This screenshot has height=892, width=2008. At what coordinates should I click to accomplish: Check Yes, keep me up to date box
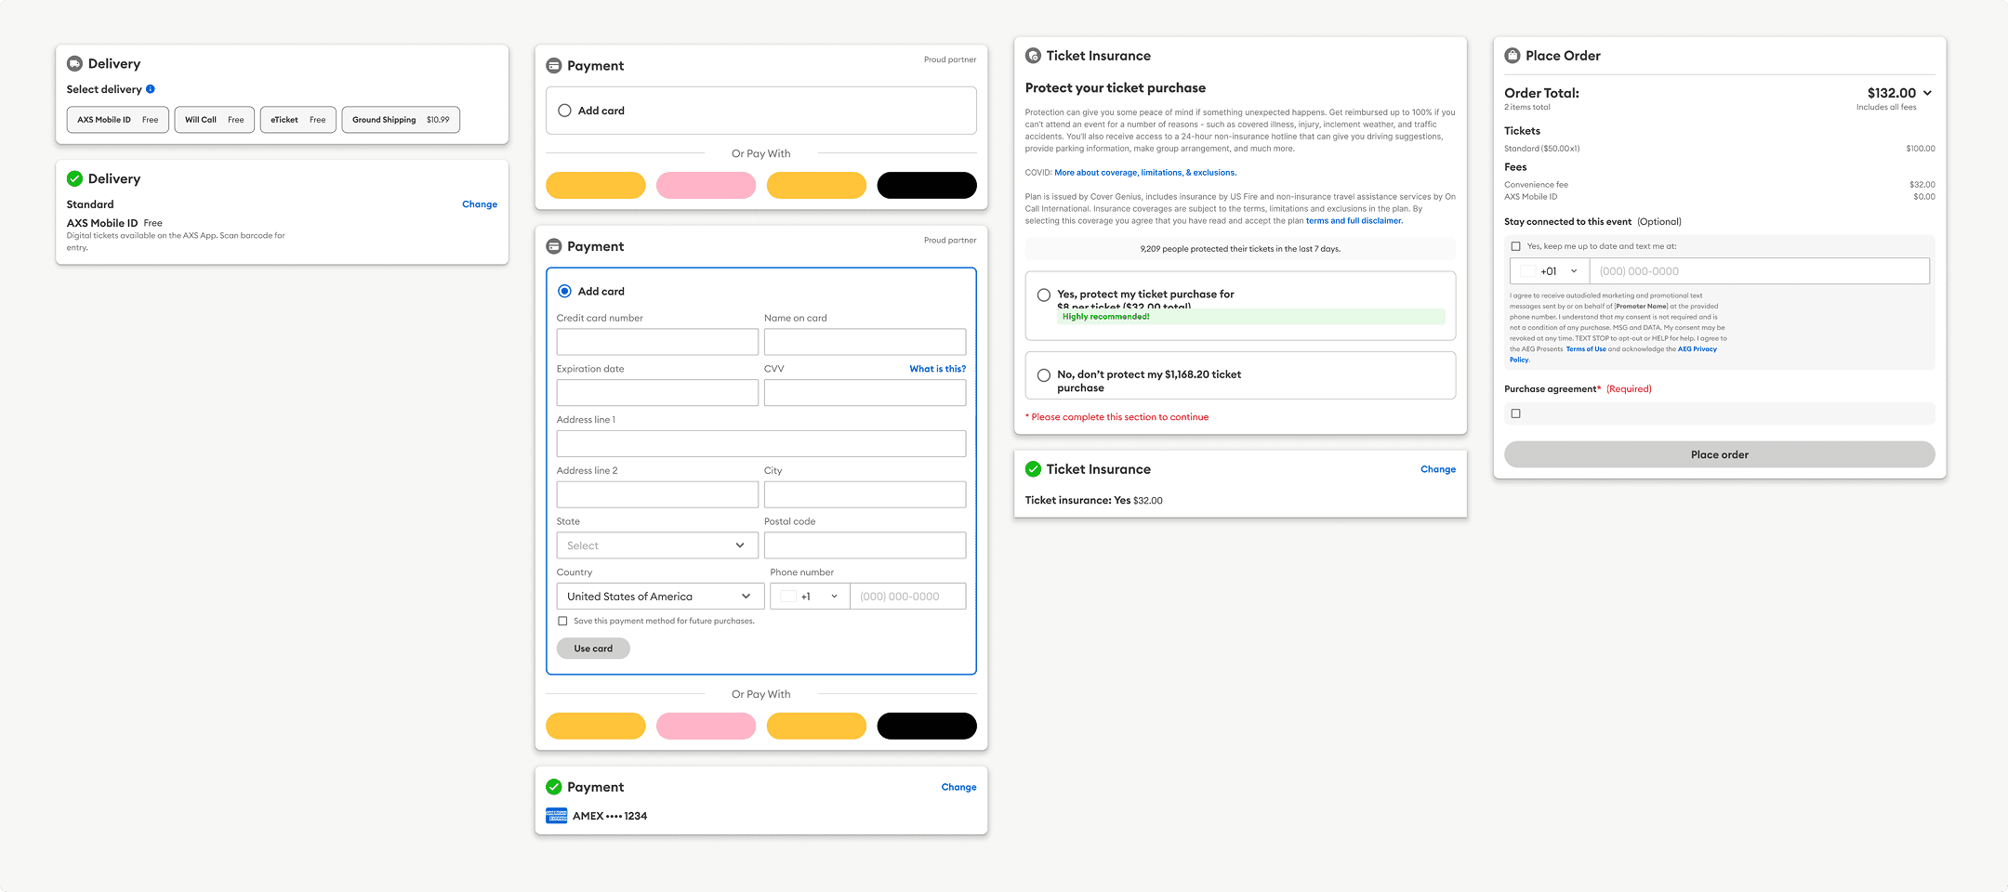point(1516,246)
